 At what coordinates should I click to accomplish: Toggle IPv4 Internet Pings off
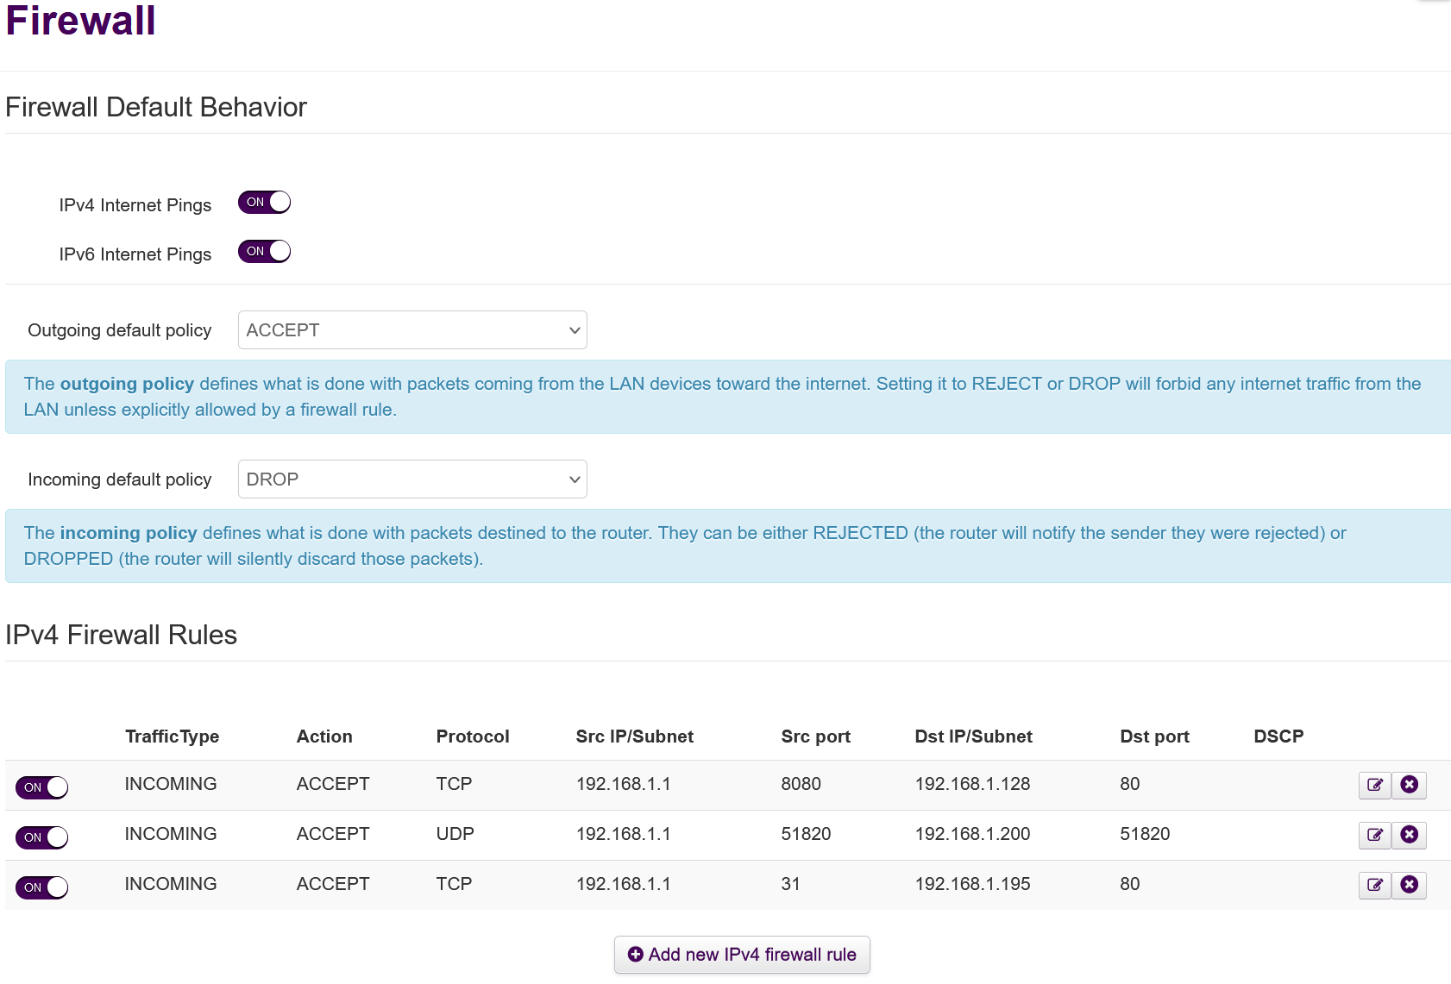tap(265, 203)
